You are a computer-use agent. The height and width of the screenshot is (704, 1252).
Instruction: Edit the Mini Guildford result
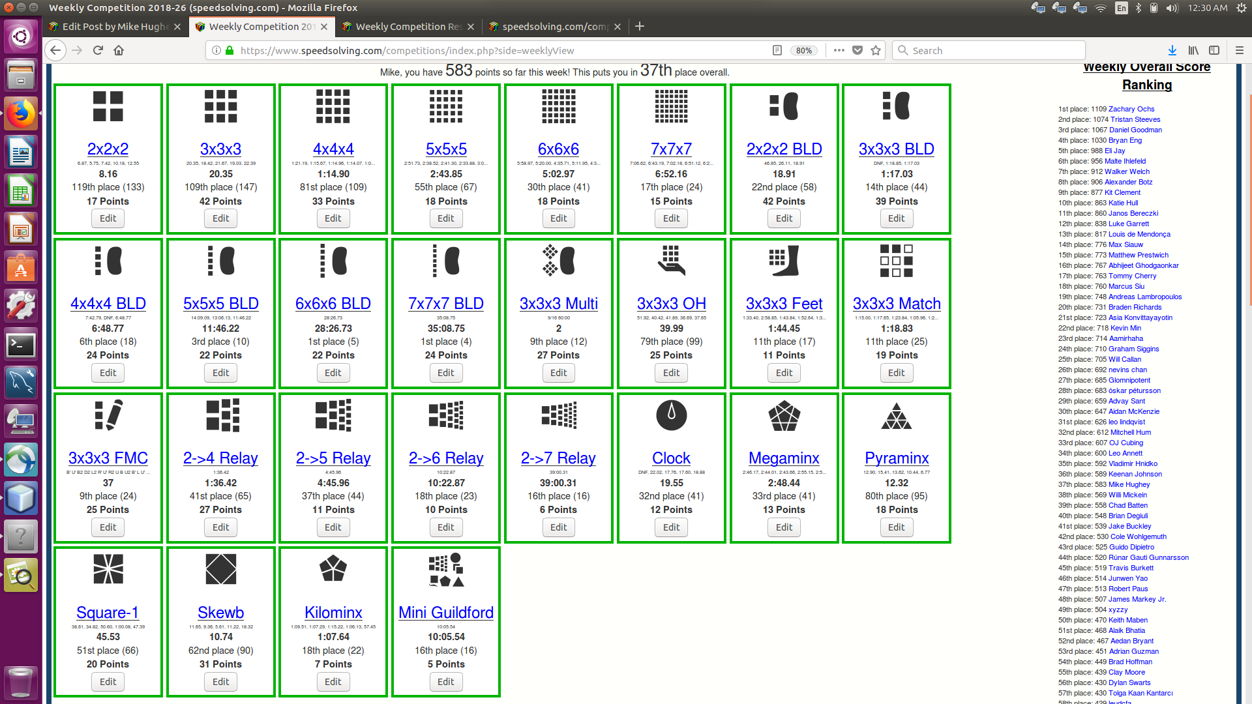[x=446, y=682]
